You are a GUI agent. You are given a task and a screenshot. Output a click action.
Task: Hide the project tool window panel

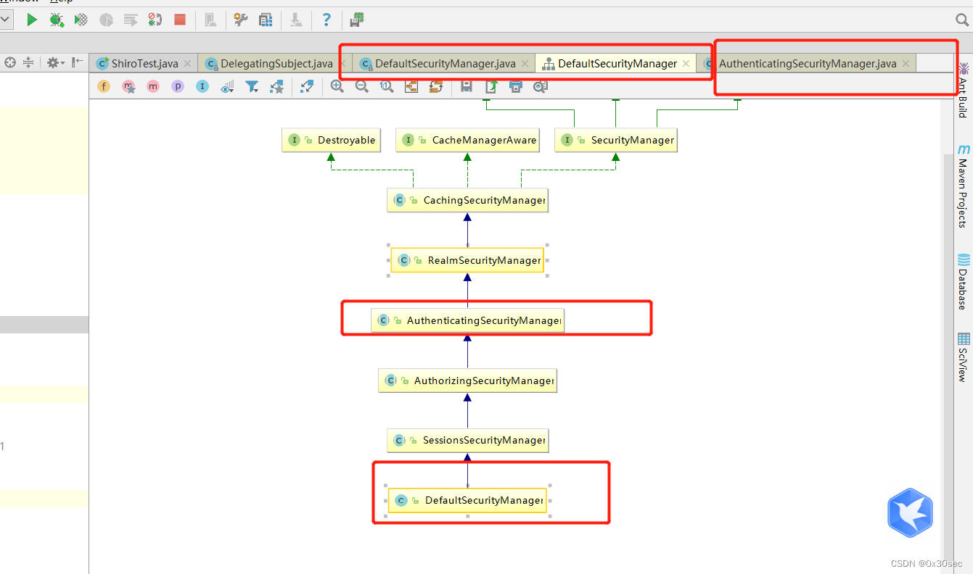tap(78, 63)
